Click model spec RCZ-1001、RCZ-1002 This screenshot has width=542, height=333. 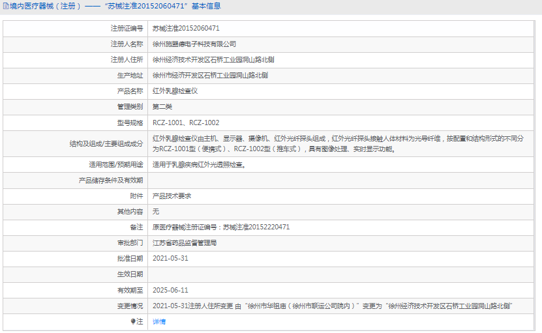(x=186, y=123)
